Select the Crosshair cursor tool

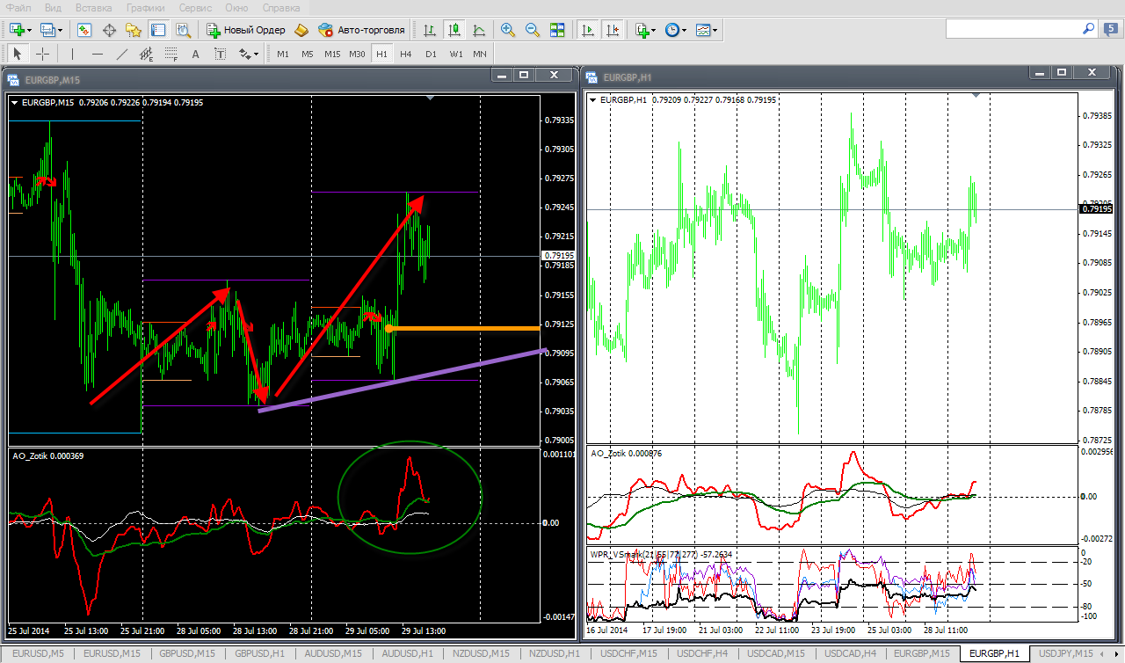coord(42,54)
